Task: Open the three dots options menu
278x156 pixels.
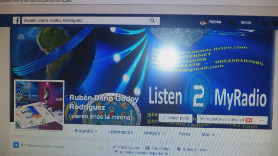Action: point(261,120)
